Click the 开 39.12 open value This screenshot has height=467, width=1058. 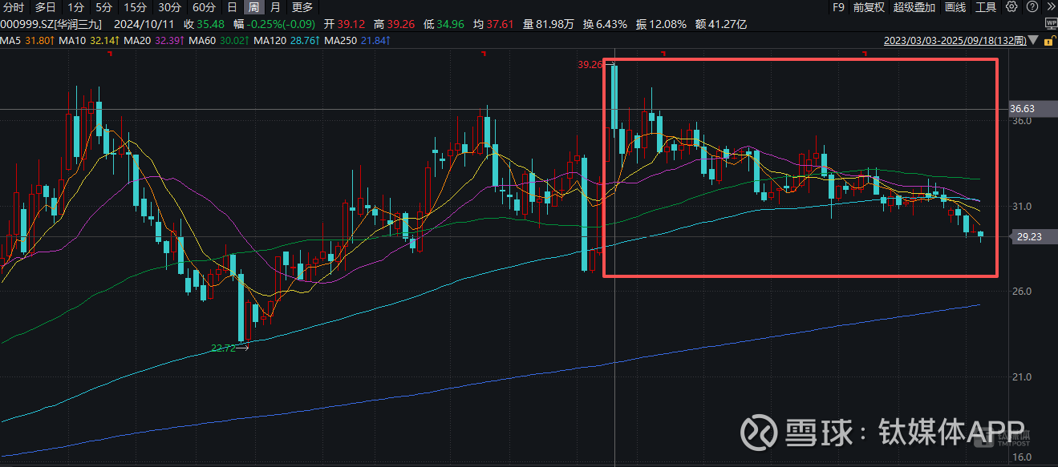pyautogui.click(x=343, y=24)
